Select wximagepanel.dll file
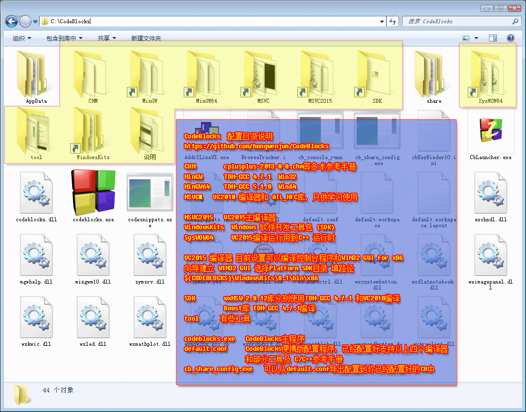Screen dimensions: 526x412 click(490, 262)
